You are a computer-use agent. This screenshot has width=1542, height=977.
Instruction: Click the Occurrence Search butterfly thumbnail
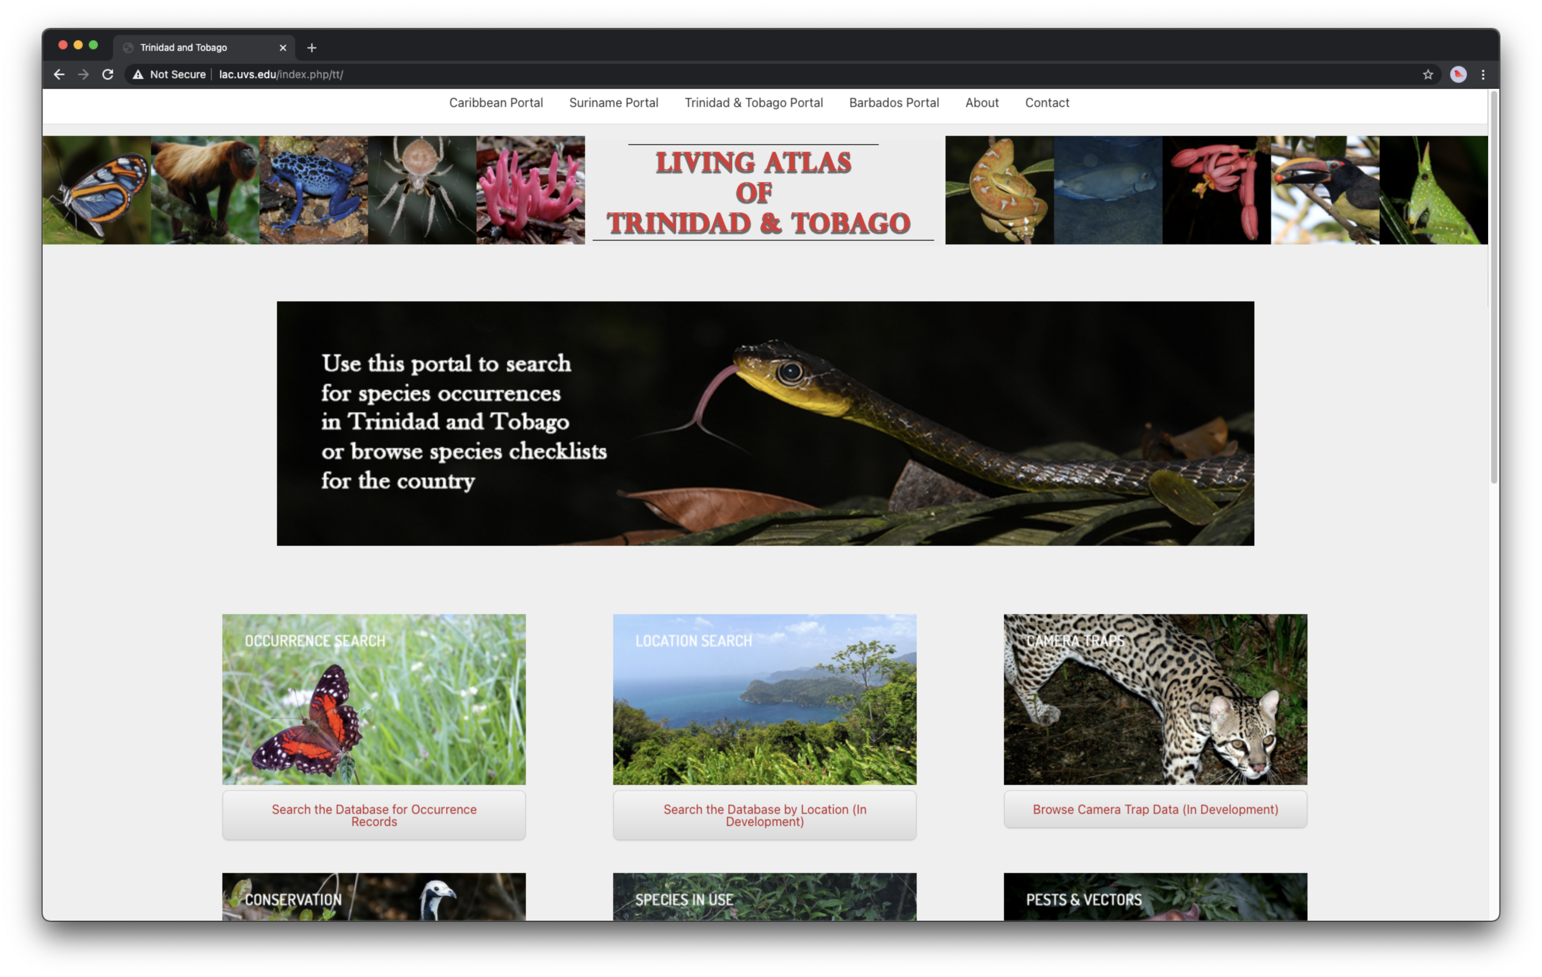pyautogui.click(x=373, y=700)
